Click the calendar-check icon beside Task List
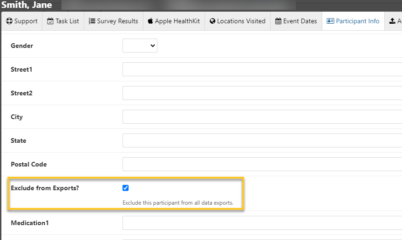The height and width of the screenshot is (240, 402). point(50,21)
